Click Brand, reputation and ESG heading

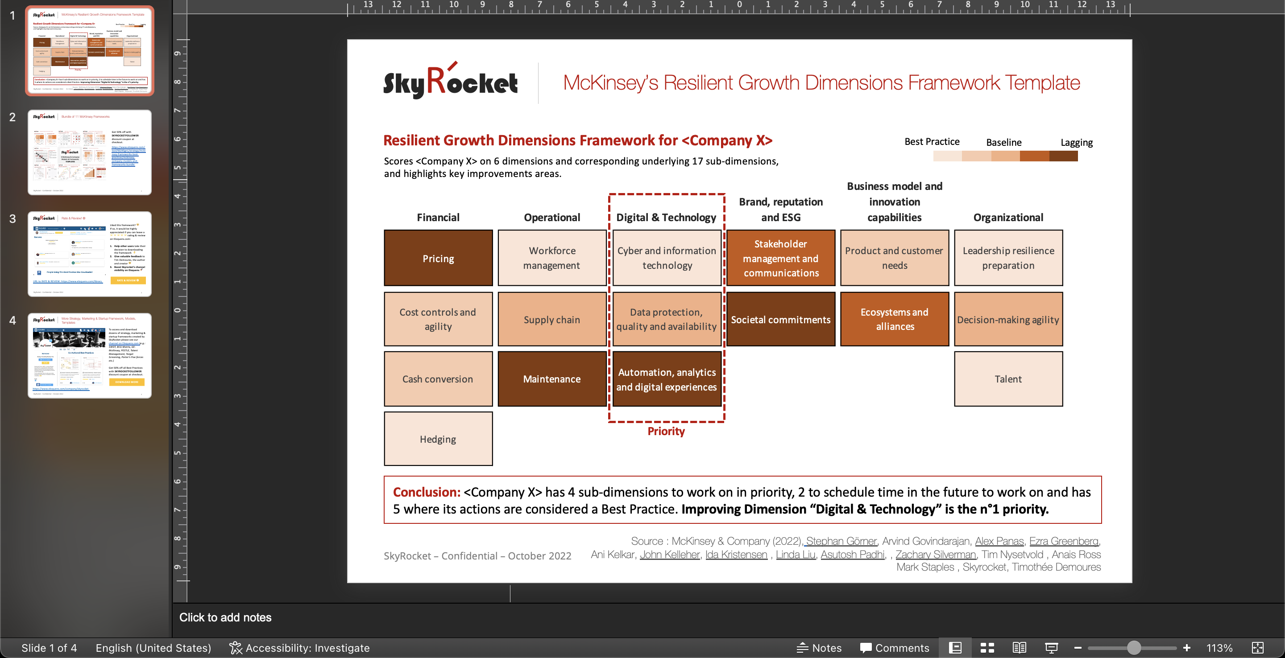(x=781, y=210)
